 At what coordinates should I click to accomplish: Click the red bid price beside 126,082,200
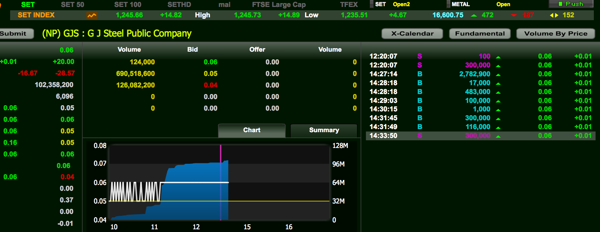coord(211,85)
